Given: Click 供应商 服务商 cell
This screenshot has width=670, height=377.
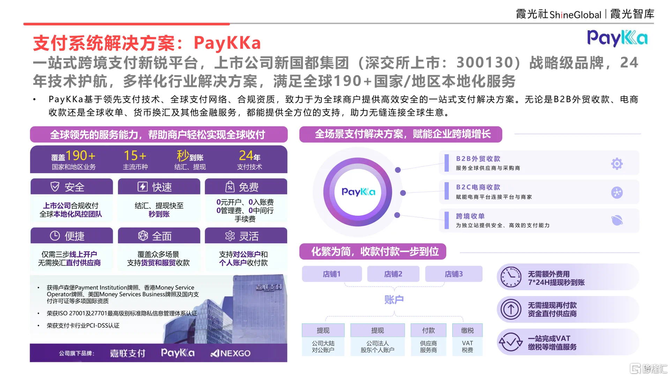Looking at the screenshot, I should (428, 347).
